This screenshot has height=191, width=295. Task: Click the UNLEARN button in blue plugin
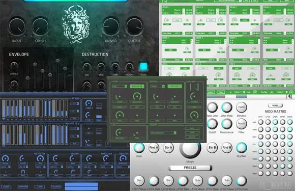point(23,186)
